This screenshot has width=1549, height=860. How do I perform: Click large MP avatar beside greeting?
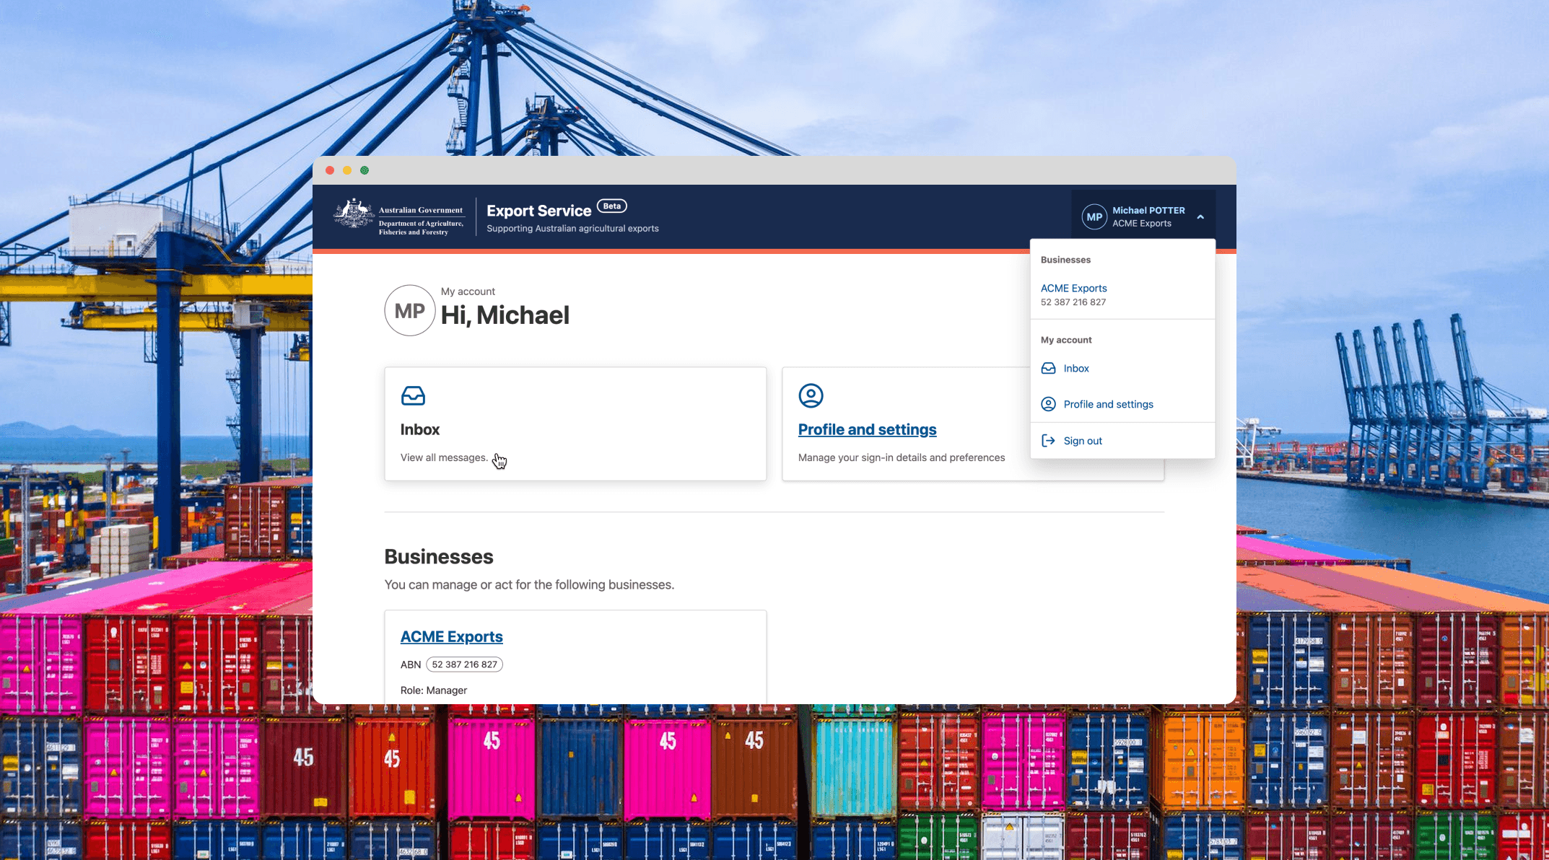tap(409, 311)
